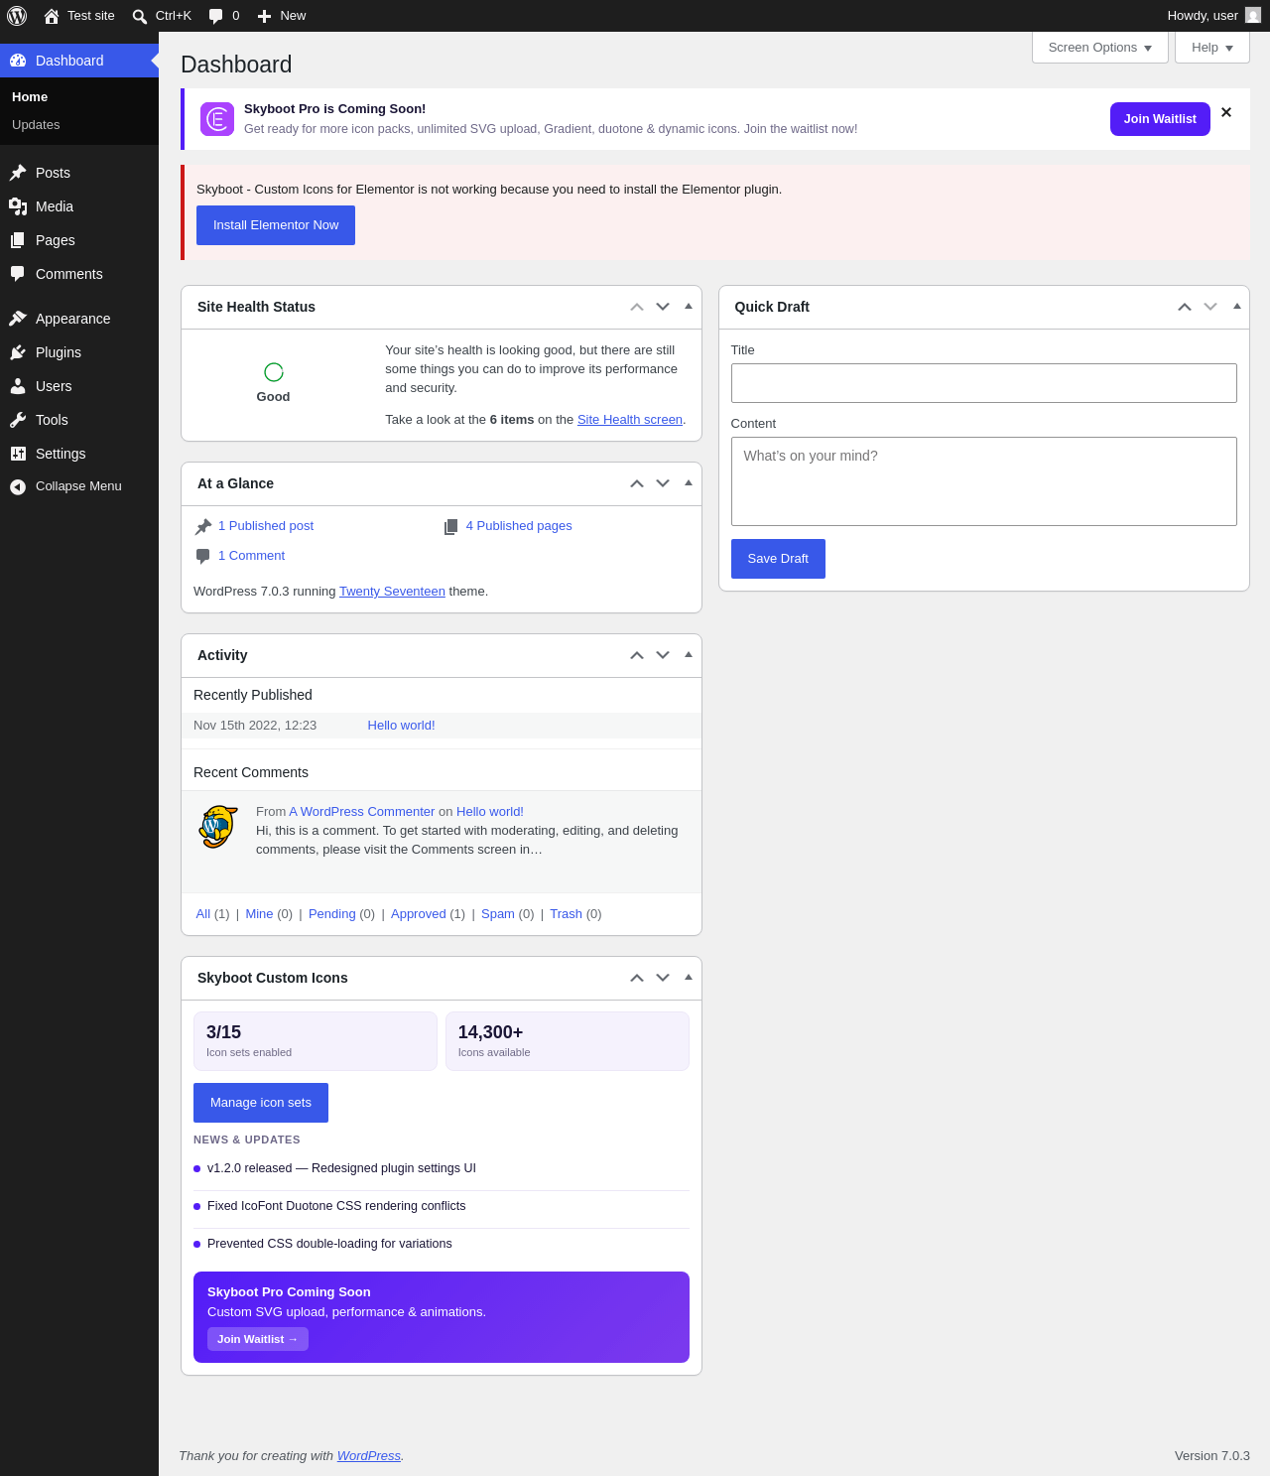1270x1476 pixels.
Task: Toggle the Quick Draft panel collapse triangle
Action: 1237,307
